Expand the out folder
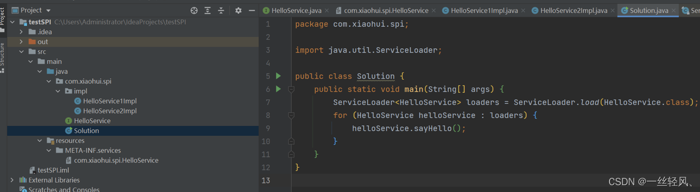Screen dimensions: 700x192 (21, 42)
